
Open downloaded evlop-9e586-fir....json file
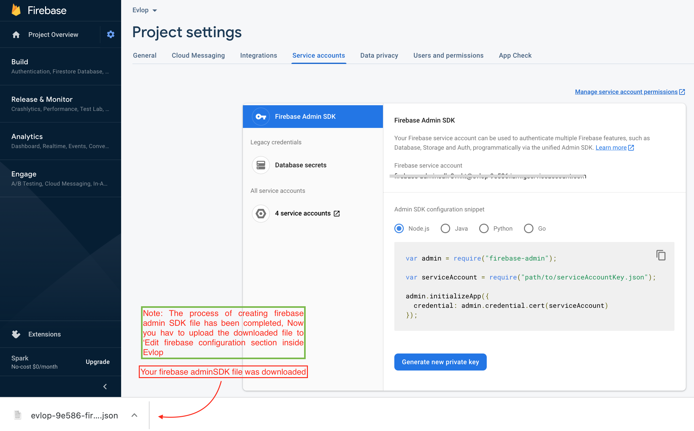pos(74,416)
